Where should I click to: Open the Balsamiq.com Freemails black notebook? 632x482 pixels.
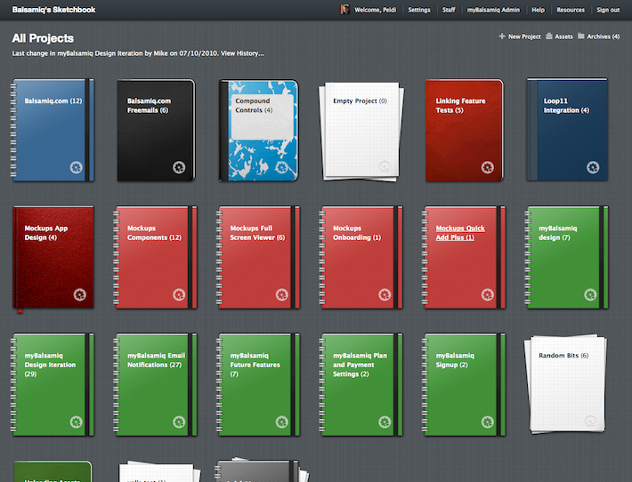click(x=156, y=130)
